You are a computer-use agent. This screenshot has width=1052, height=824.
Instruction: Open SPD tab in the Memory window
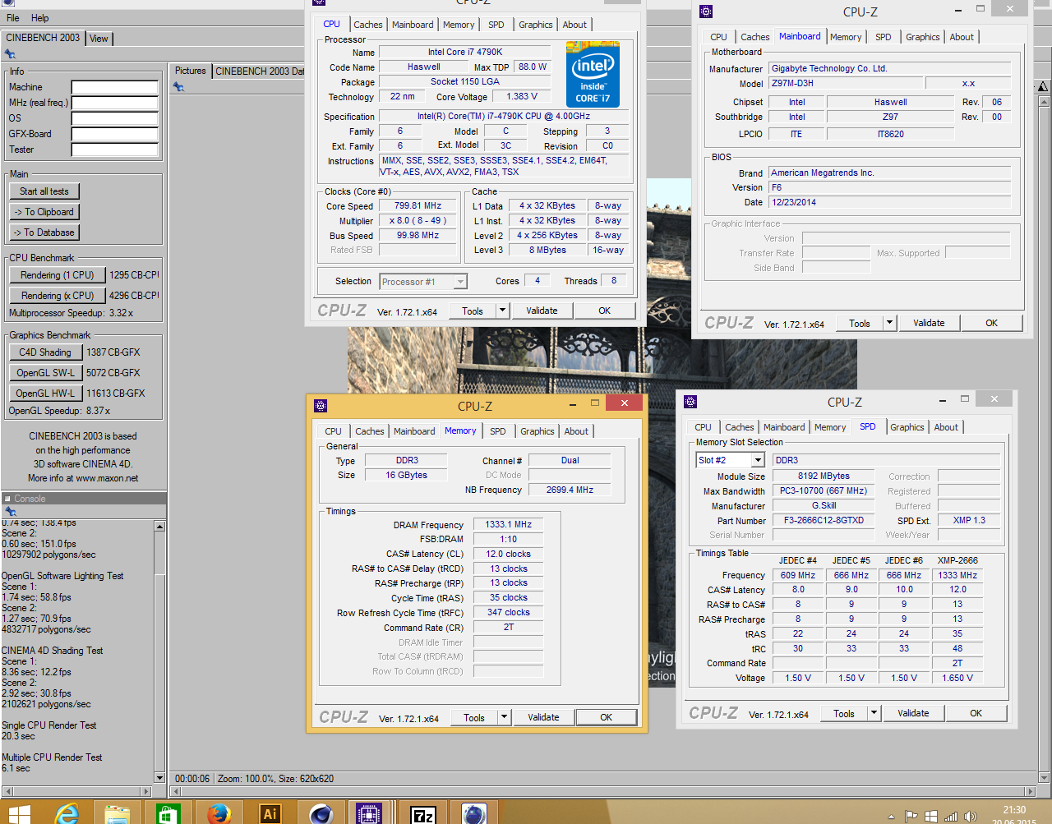tap(498, 431)
